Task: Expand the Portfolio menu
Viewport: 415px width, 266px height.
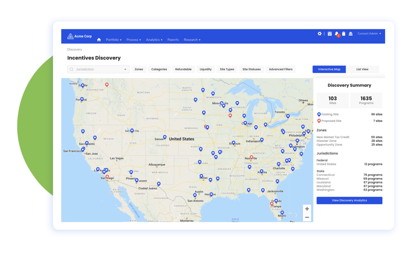Action: pos(113,40)
